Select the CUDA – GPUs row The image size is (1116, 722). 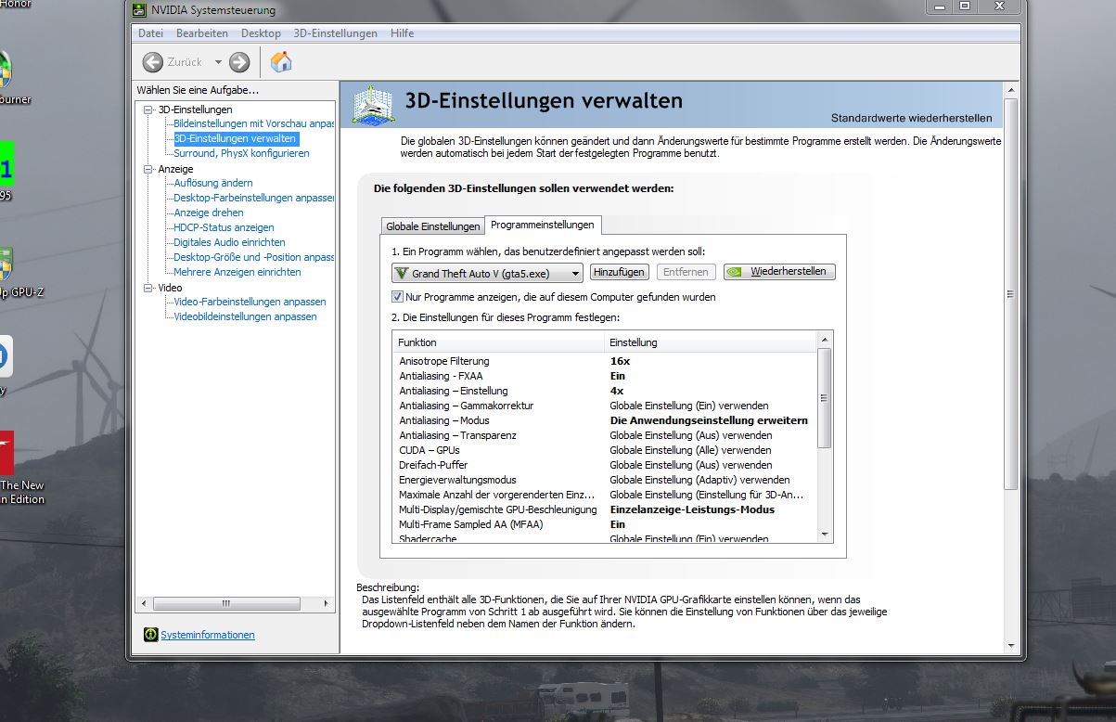tap(604, 450)
